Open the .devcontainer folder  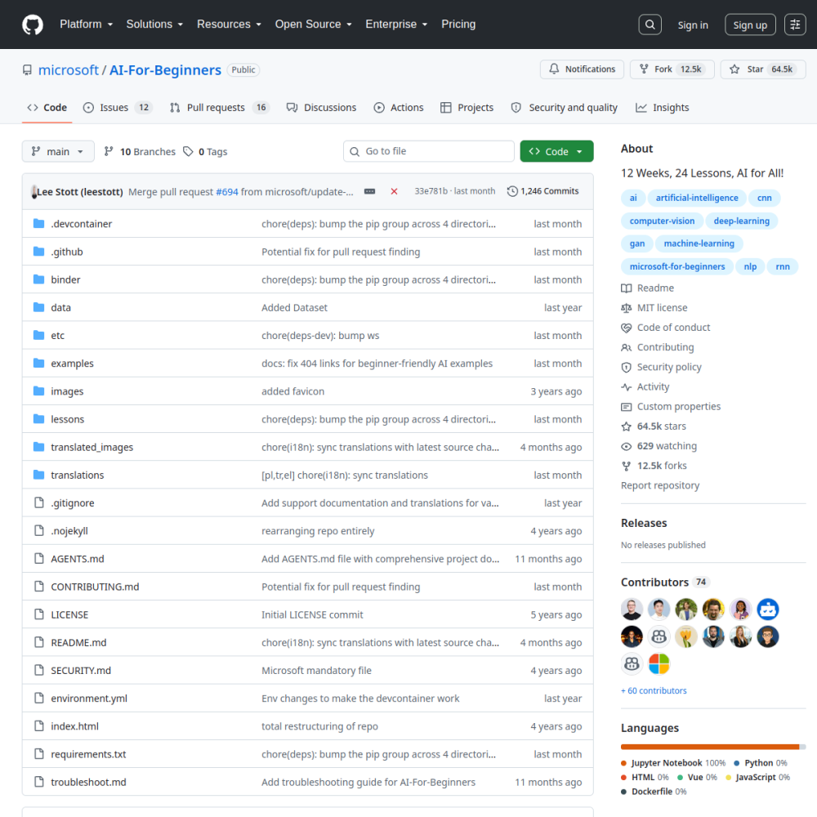click(x=81, y=224)
